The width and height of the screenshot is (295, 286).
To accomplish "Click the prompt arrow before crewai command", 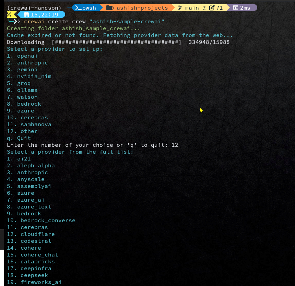I will [x=17, y=22].
